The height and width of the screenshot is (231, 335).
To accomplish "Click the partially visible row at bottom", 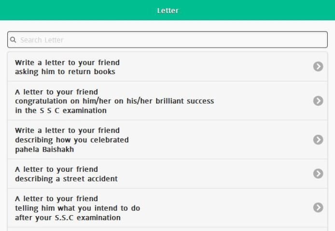I will 167,229.
